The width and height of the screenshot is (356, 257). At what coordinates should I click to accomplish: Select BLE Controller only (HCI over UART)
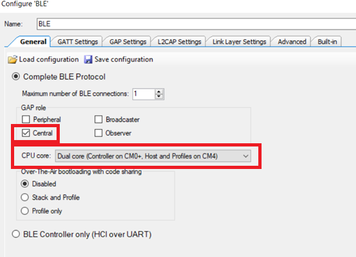tap(16, 234)
